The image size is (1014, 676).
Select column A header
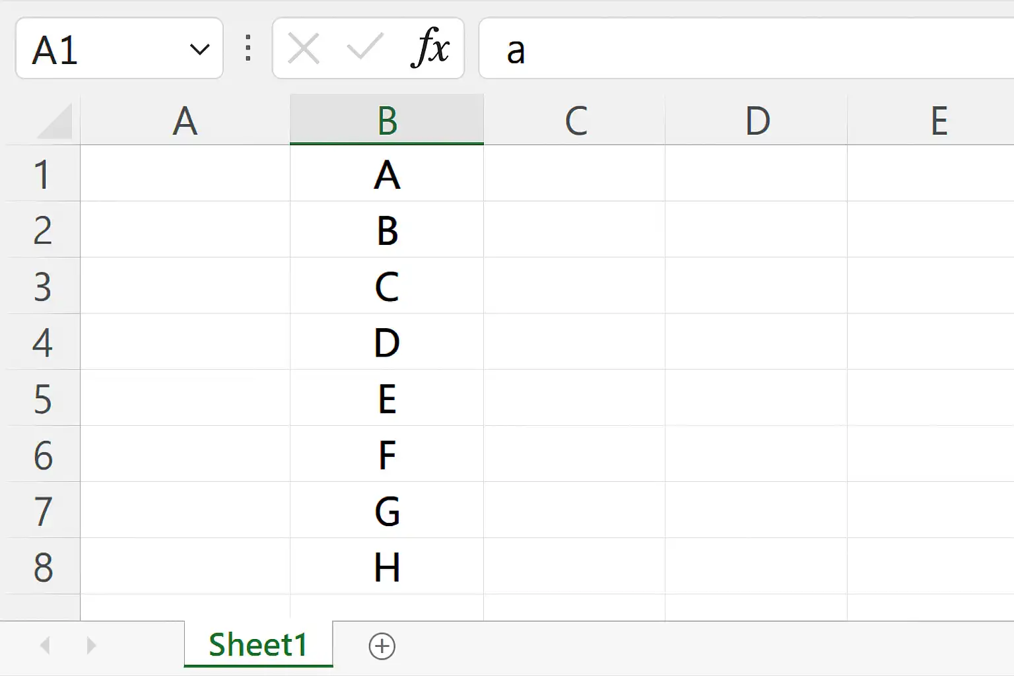(185, 120)
